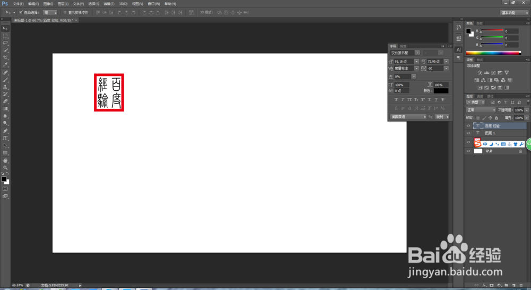Select the History Brush tool

pyautogui.click(x=5, y=94)
